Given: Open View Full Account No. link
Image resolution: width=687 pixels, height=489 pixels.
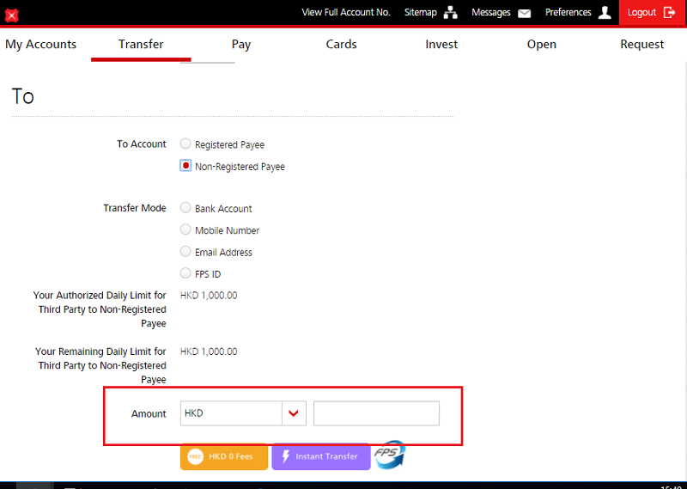Looking at the screenshot, I should tap(346, 13).
